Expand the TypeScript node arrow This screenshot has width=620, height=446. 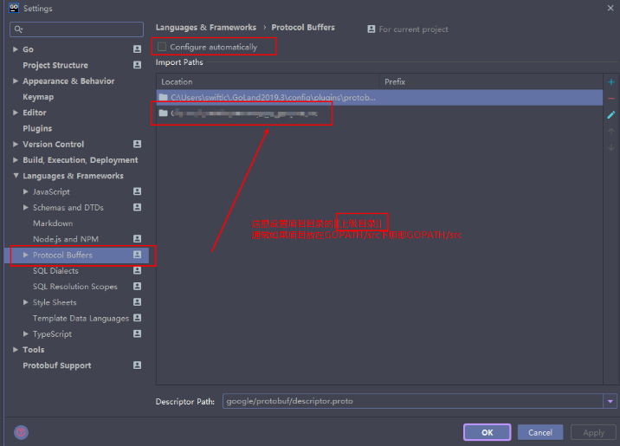pos(26,333)
